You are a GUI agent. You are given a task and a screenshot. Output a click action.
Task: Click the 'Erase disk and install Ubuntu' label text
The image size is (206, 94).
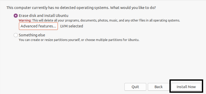(44, 16)
